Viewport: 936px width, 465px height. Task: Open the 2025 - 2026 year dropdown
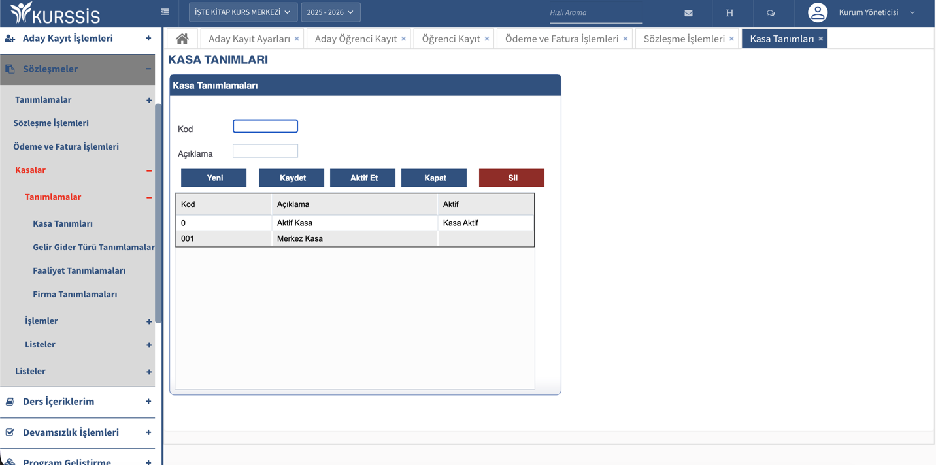[330, 12]
